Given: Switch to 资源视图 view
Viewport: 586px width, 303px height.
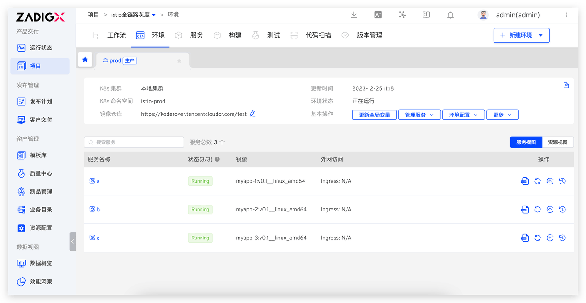Looking at the screenshot, I should [558, 142].
